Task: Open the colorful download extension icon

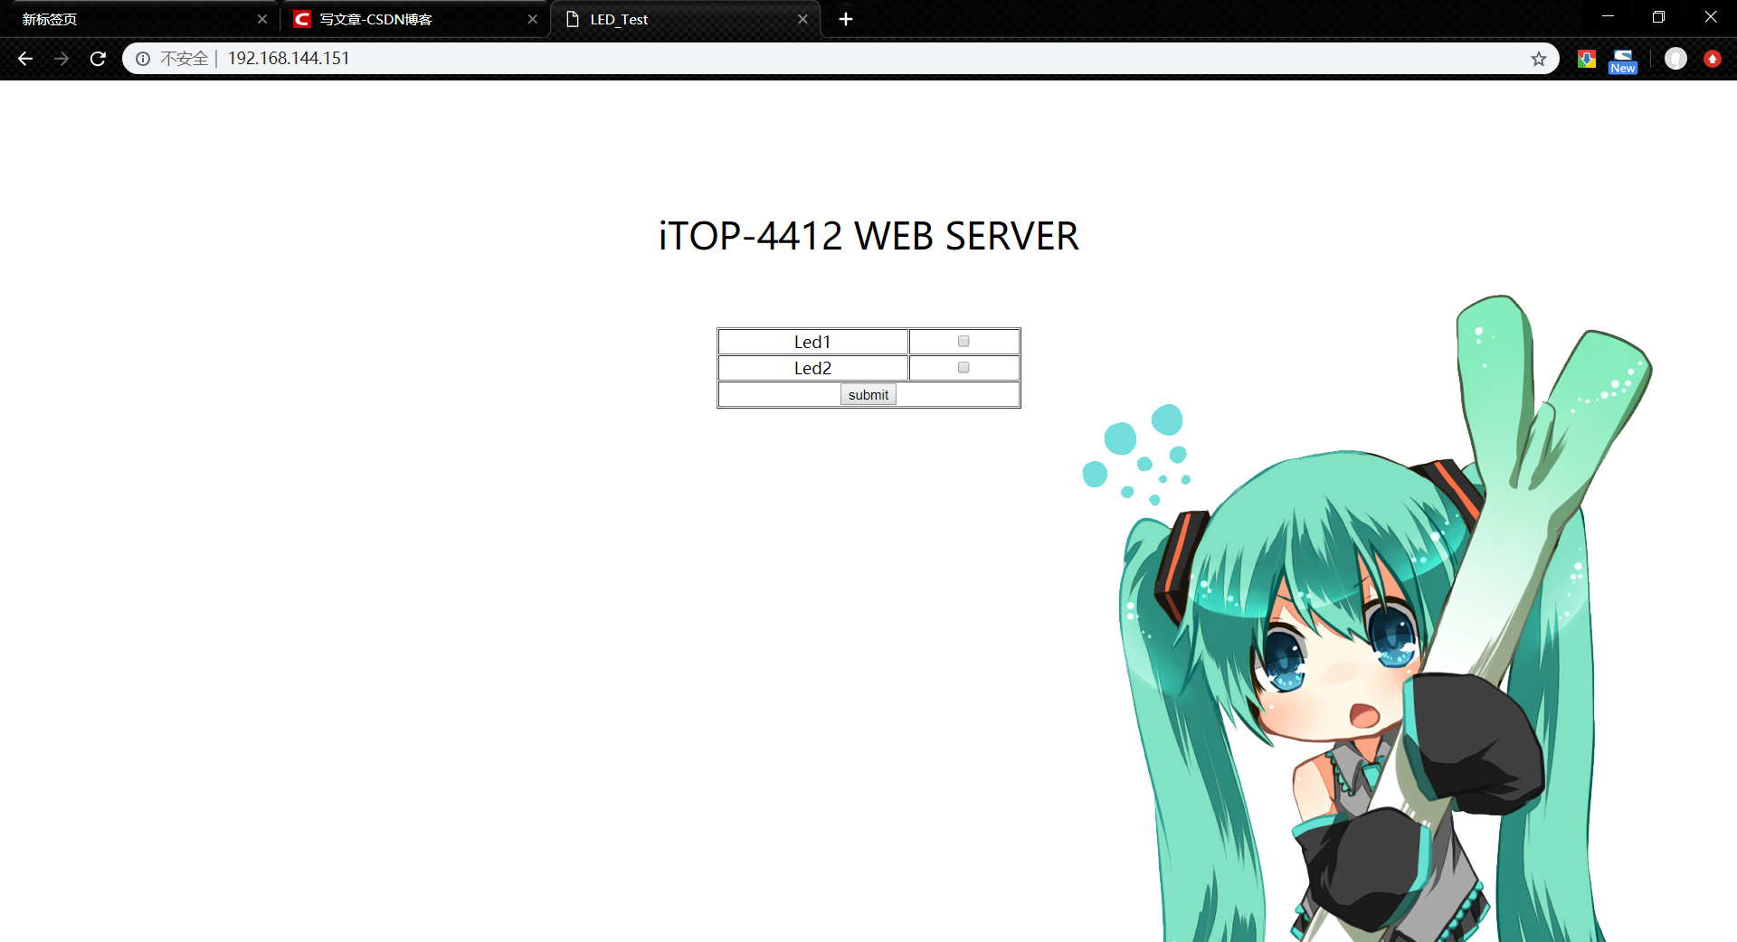Action: 1587,59
